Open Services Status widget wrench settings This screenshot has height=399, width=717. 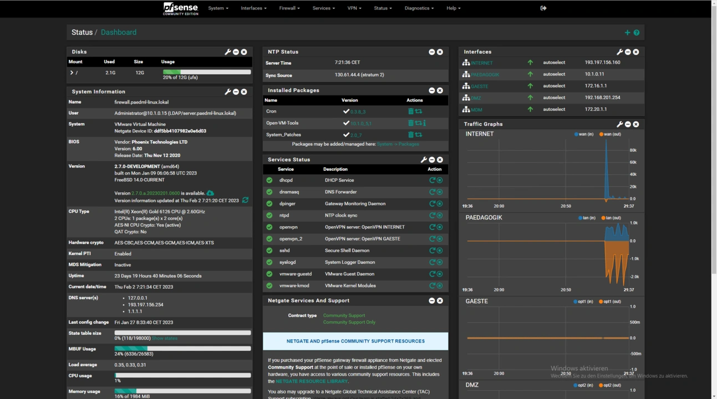click(x=424, y=160)
